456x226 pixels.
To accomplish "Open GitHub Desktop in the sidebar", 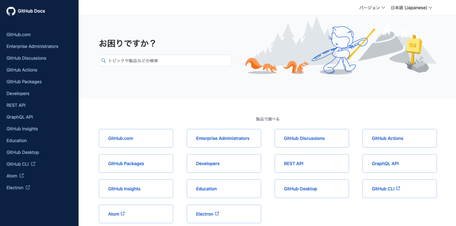I will [x=23, y=152].
